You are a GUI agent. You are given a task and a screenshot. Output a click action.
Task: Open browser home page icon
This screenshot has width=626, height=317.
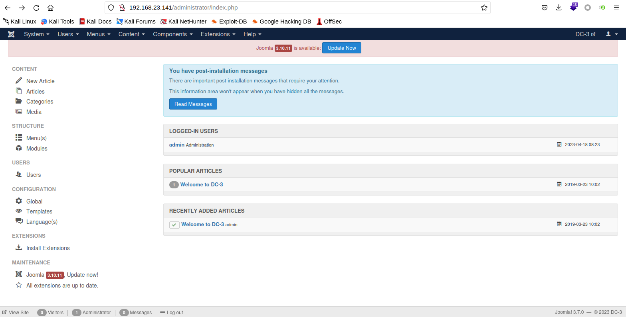50,8
